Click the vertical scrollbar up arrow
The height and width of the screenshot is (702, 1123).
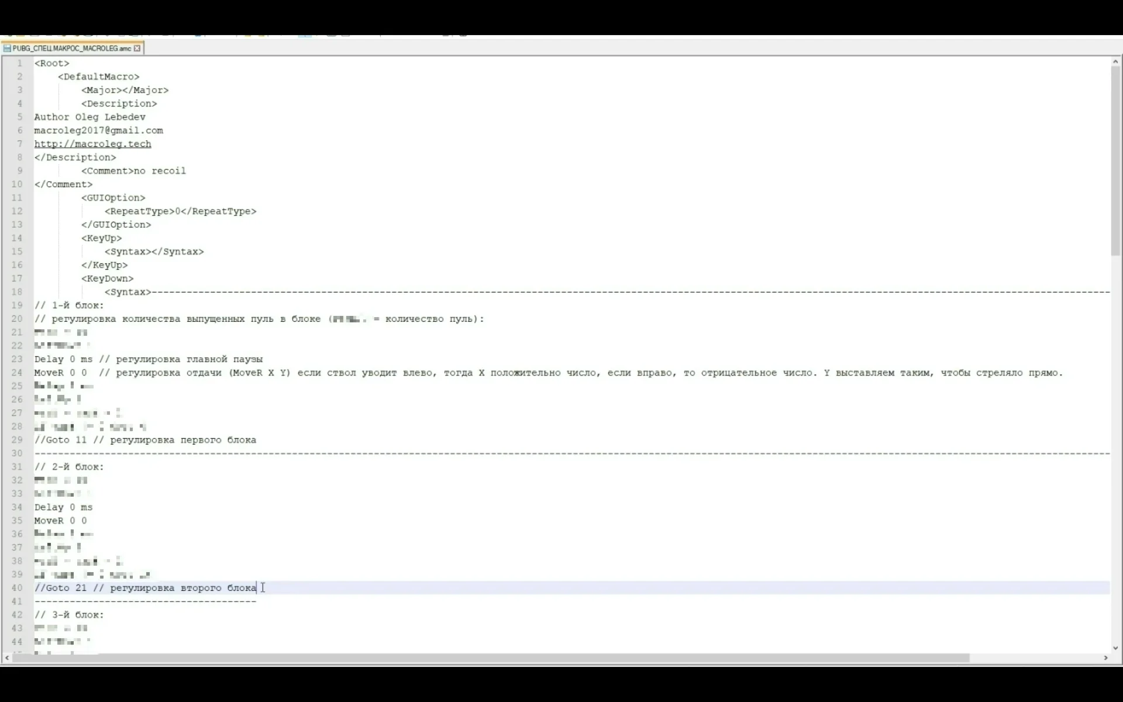pyautogui.click(x=1115, y=61)
